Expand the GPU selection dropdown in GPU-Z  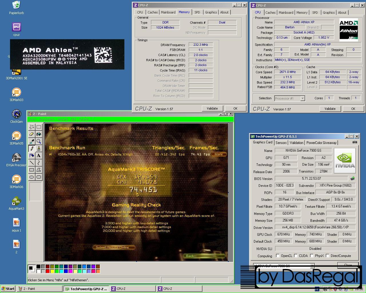[x=312, y=265]
